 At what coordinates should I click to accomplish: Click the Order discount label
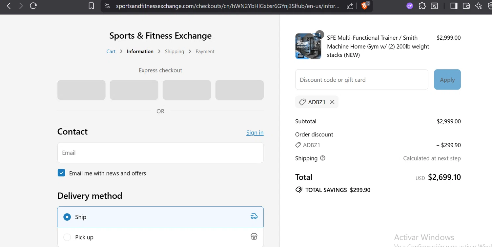314,134
